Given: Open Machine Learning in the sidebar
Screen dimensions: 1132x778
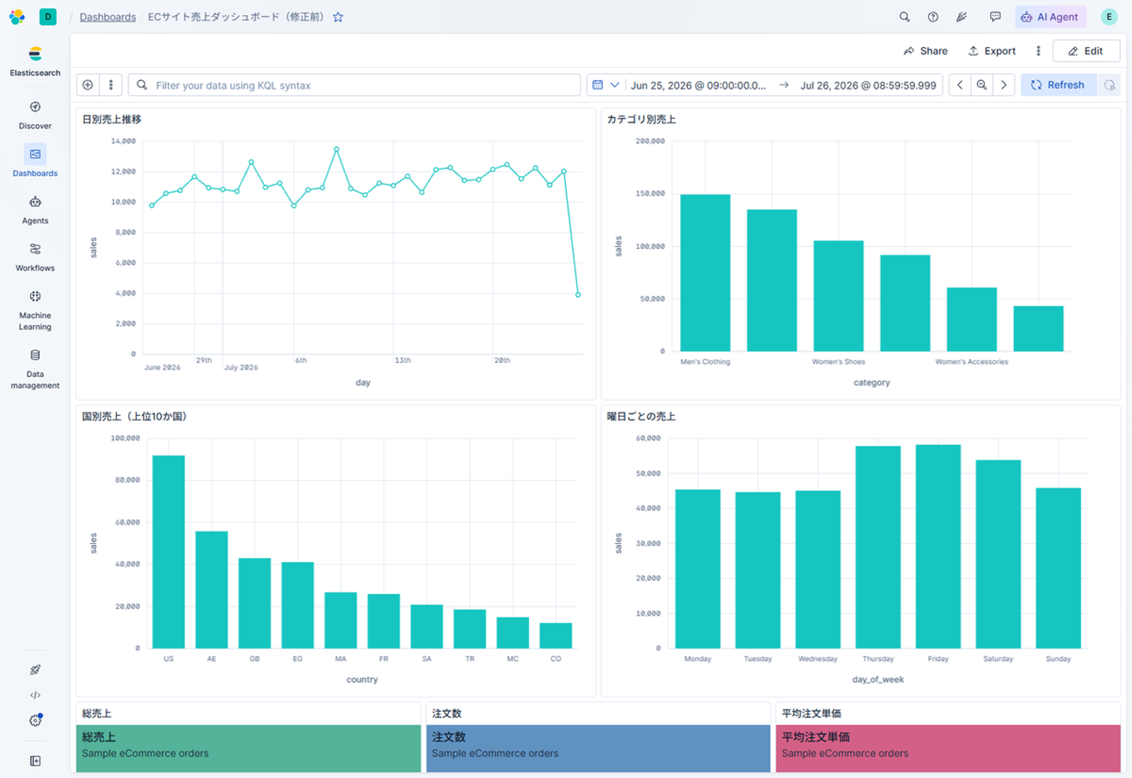Looking at the screenshot, I should point(35,310).
